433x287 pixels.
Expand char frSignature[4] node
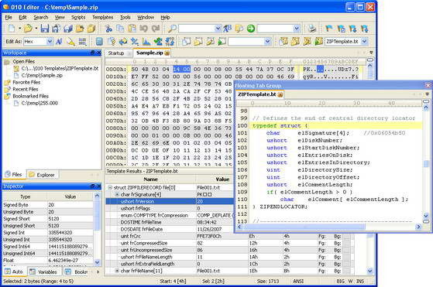point(117,194)
